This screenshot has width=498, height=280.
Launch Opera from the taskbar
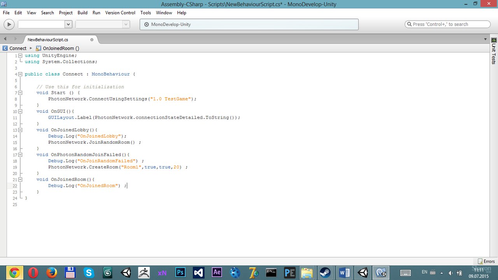(33, 273)
